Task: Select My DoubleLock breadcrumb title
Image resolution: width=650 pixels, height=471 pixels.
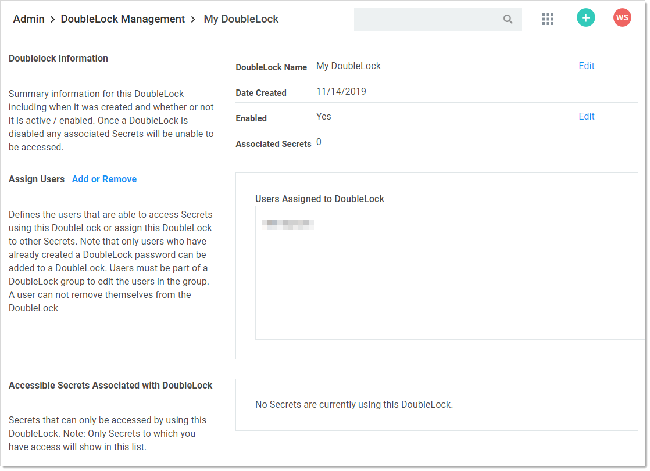Action: click(241, 19)
